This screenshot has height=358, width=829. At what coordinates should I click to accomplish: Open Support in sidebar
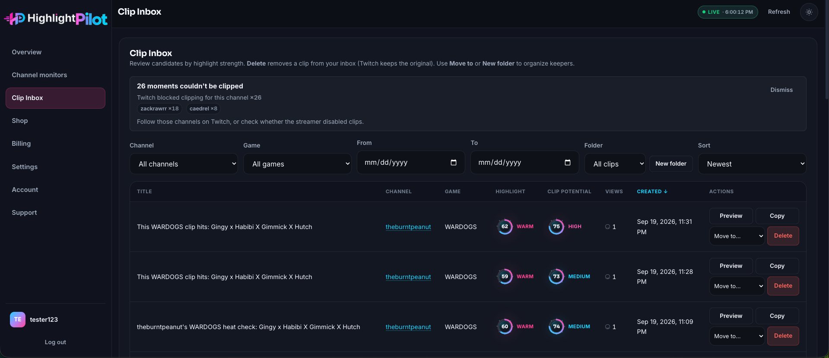click(55, 213)
